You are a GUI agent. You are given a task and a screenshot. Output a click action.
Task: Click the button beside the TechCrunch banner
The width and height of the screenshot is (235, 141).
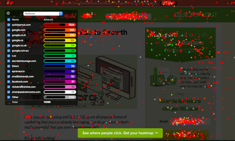169,3
